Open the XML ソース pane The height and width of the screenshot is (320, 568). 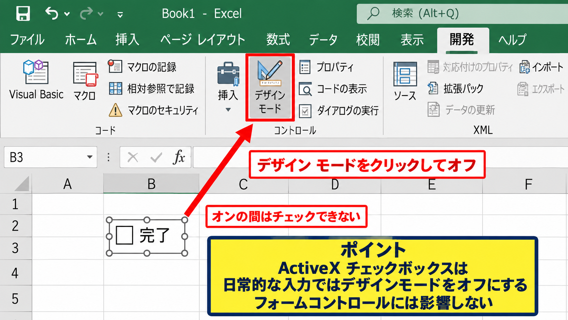tap(405, 81)
